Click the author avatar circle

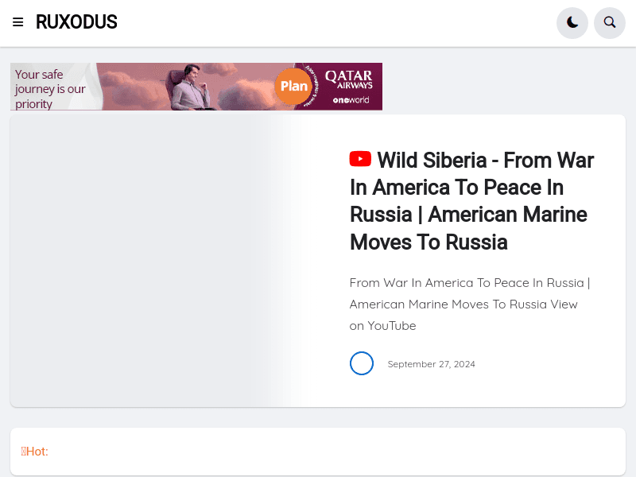(x=362, y=363)
